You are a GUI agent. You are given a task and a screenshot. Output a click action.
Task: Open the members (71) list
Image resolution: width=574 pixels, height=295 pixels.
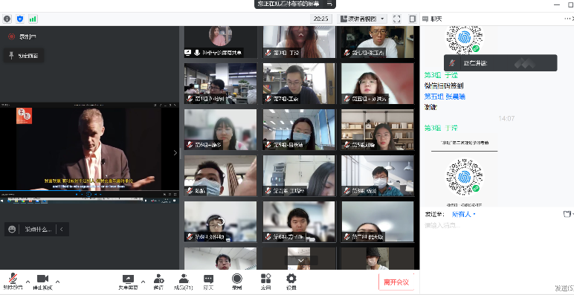pyautogui.click(x=184, y=282)
